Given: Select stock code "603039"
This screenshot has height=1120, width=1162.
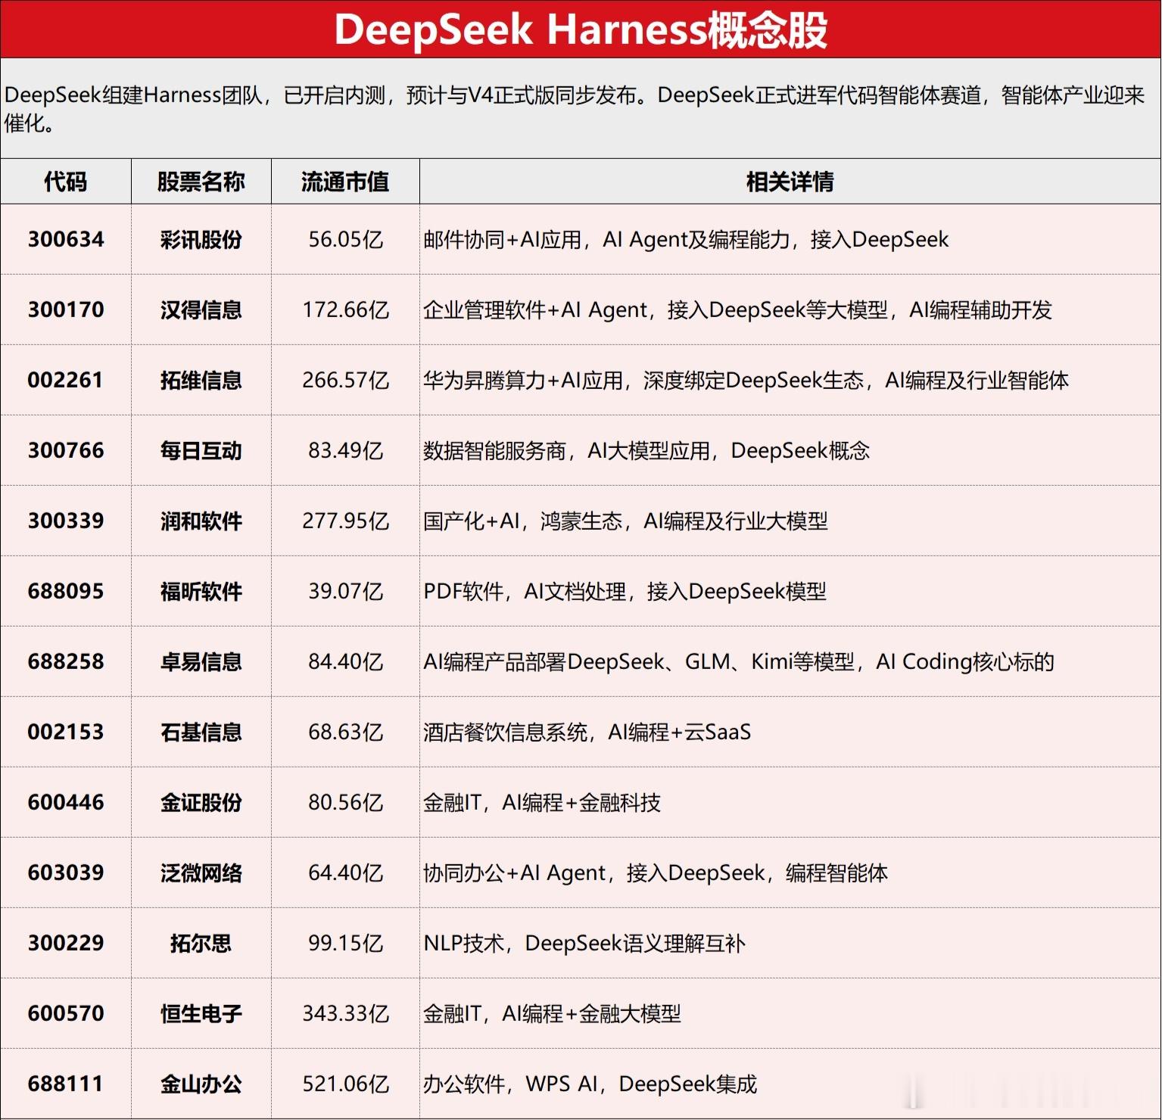Looking at the screenshot, I should pos(66,873).
